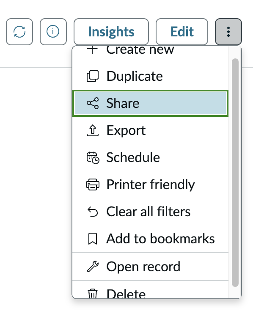
Task: Click the Edit button
Action: [182, 32]
